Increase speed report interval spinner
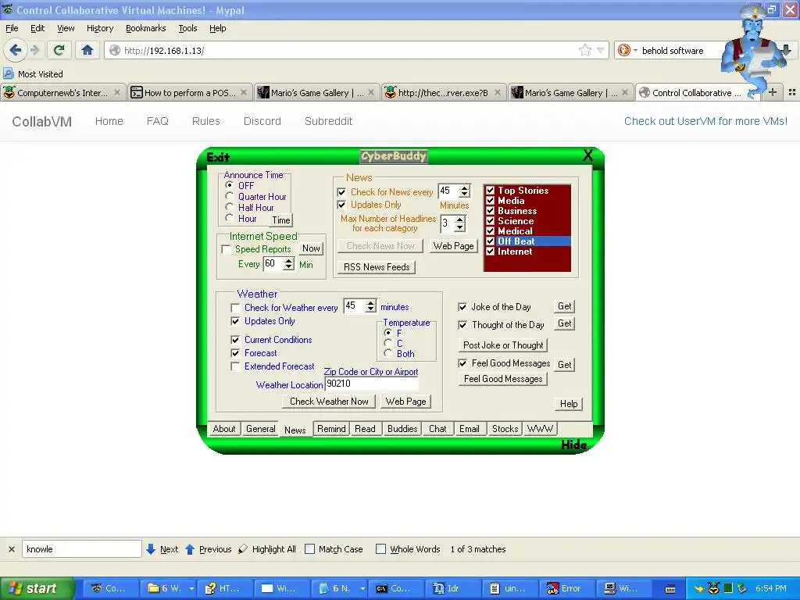The width and height of the screenshot is (800, 600). tap(289, 261)
